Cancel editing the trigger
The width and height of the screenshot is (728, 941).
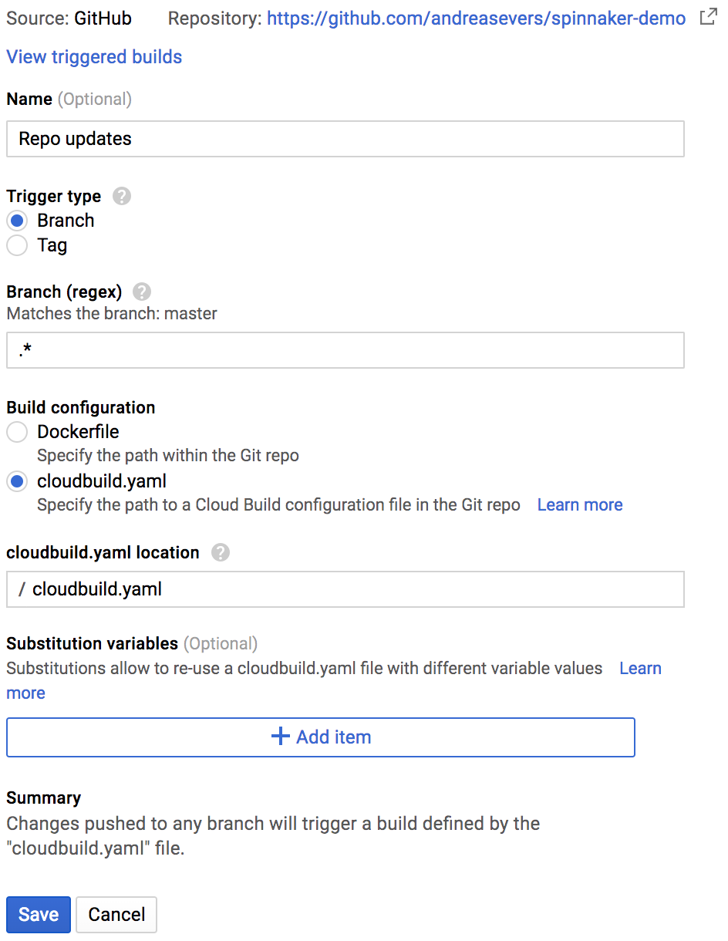(116, 915)
